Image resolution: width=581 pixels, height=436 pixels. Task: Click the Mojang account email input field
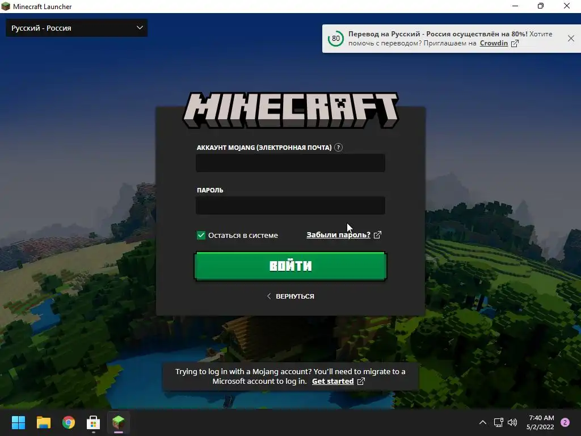(290, 163)
